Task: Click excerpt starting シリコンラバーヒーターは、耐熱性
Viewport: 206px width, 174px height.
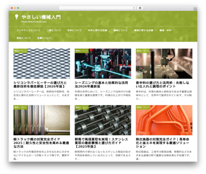Action: (42, 95)
